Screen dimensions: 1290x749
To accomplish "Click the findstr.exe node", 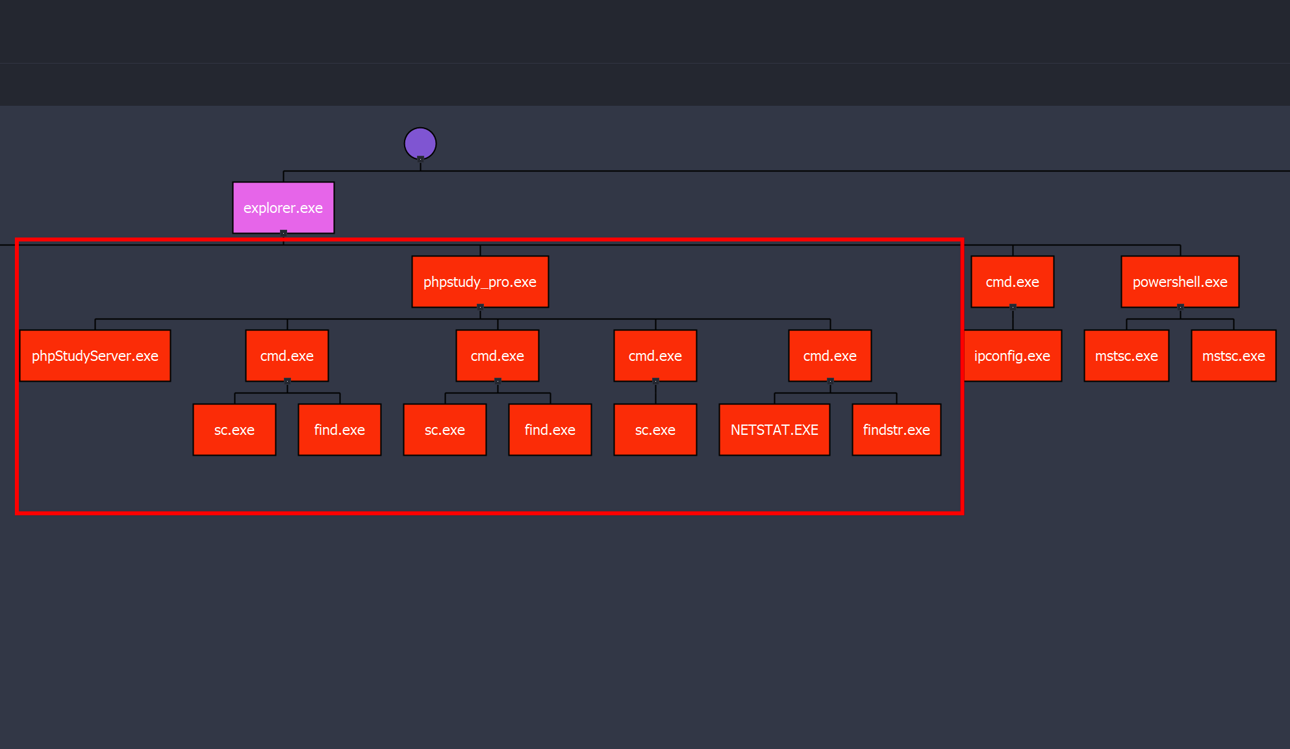I will pos(896,430).
